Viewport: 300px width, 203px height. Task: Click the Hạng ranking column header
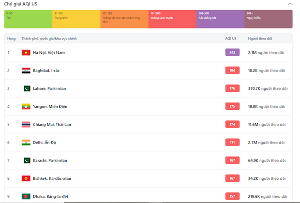[11, 38]
